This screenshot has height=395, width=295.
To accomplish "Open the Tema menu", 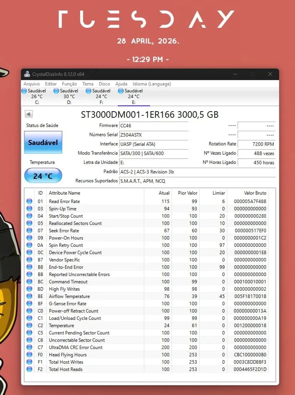I will point(88,84).
